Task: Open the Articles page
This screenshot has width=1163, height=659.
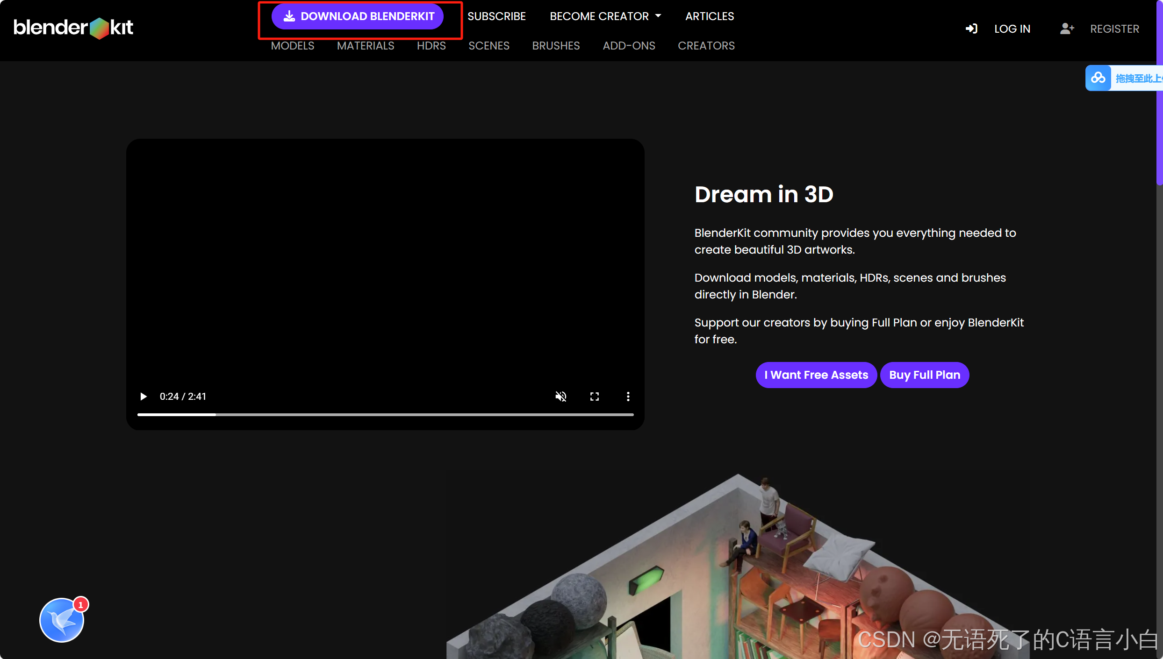Action: tap(710, 16)
